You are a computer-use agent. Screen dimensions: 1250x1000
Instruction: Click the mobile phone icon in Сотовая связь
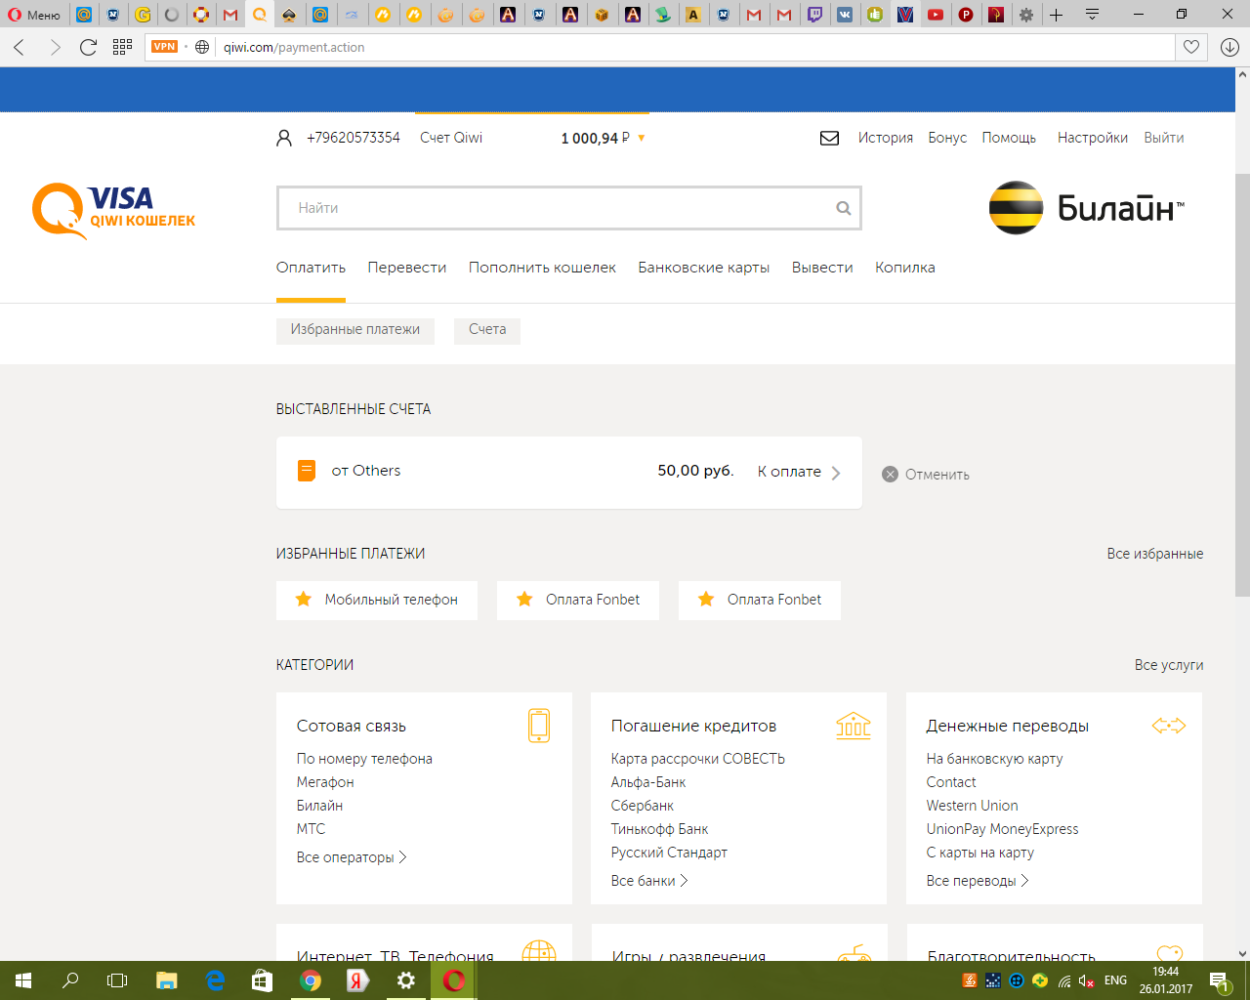538,726
